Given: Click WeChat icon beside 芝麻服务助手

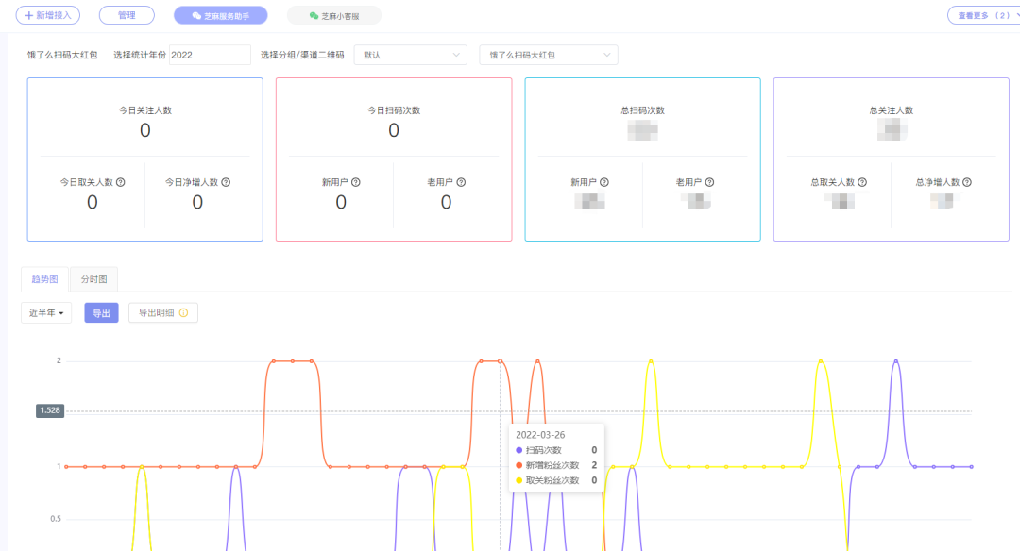Looking at the screenshot, I should coord(196,16).
